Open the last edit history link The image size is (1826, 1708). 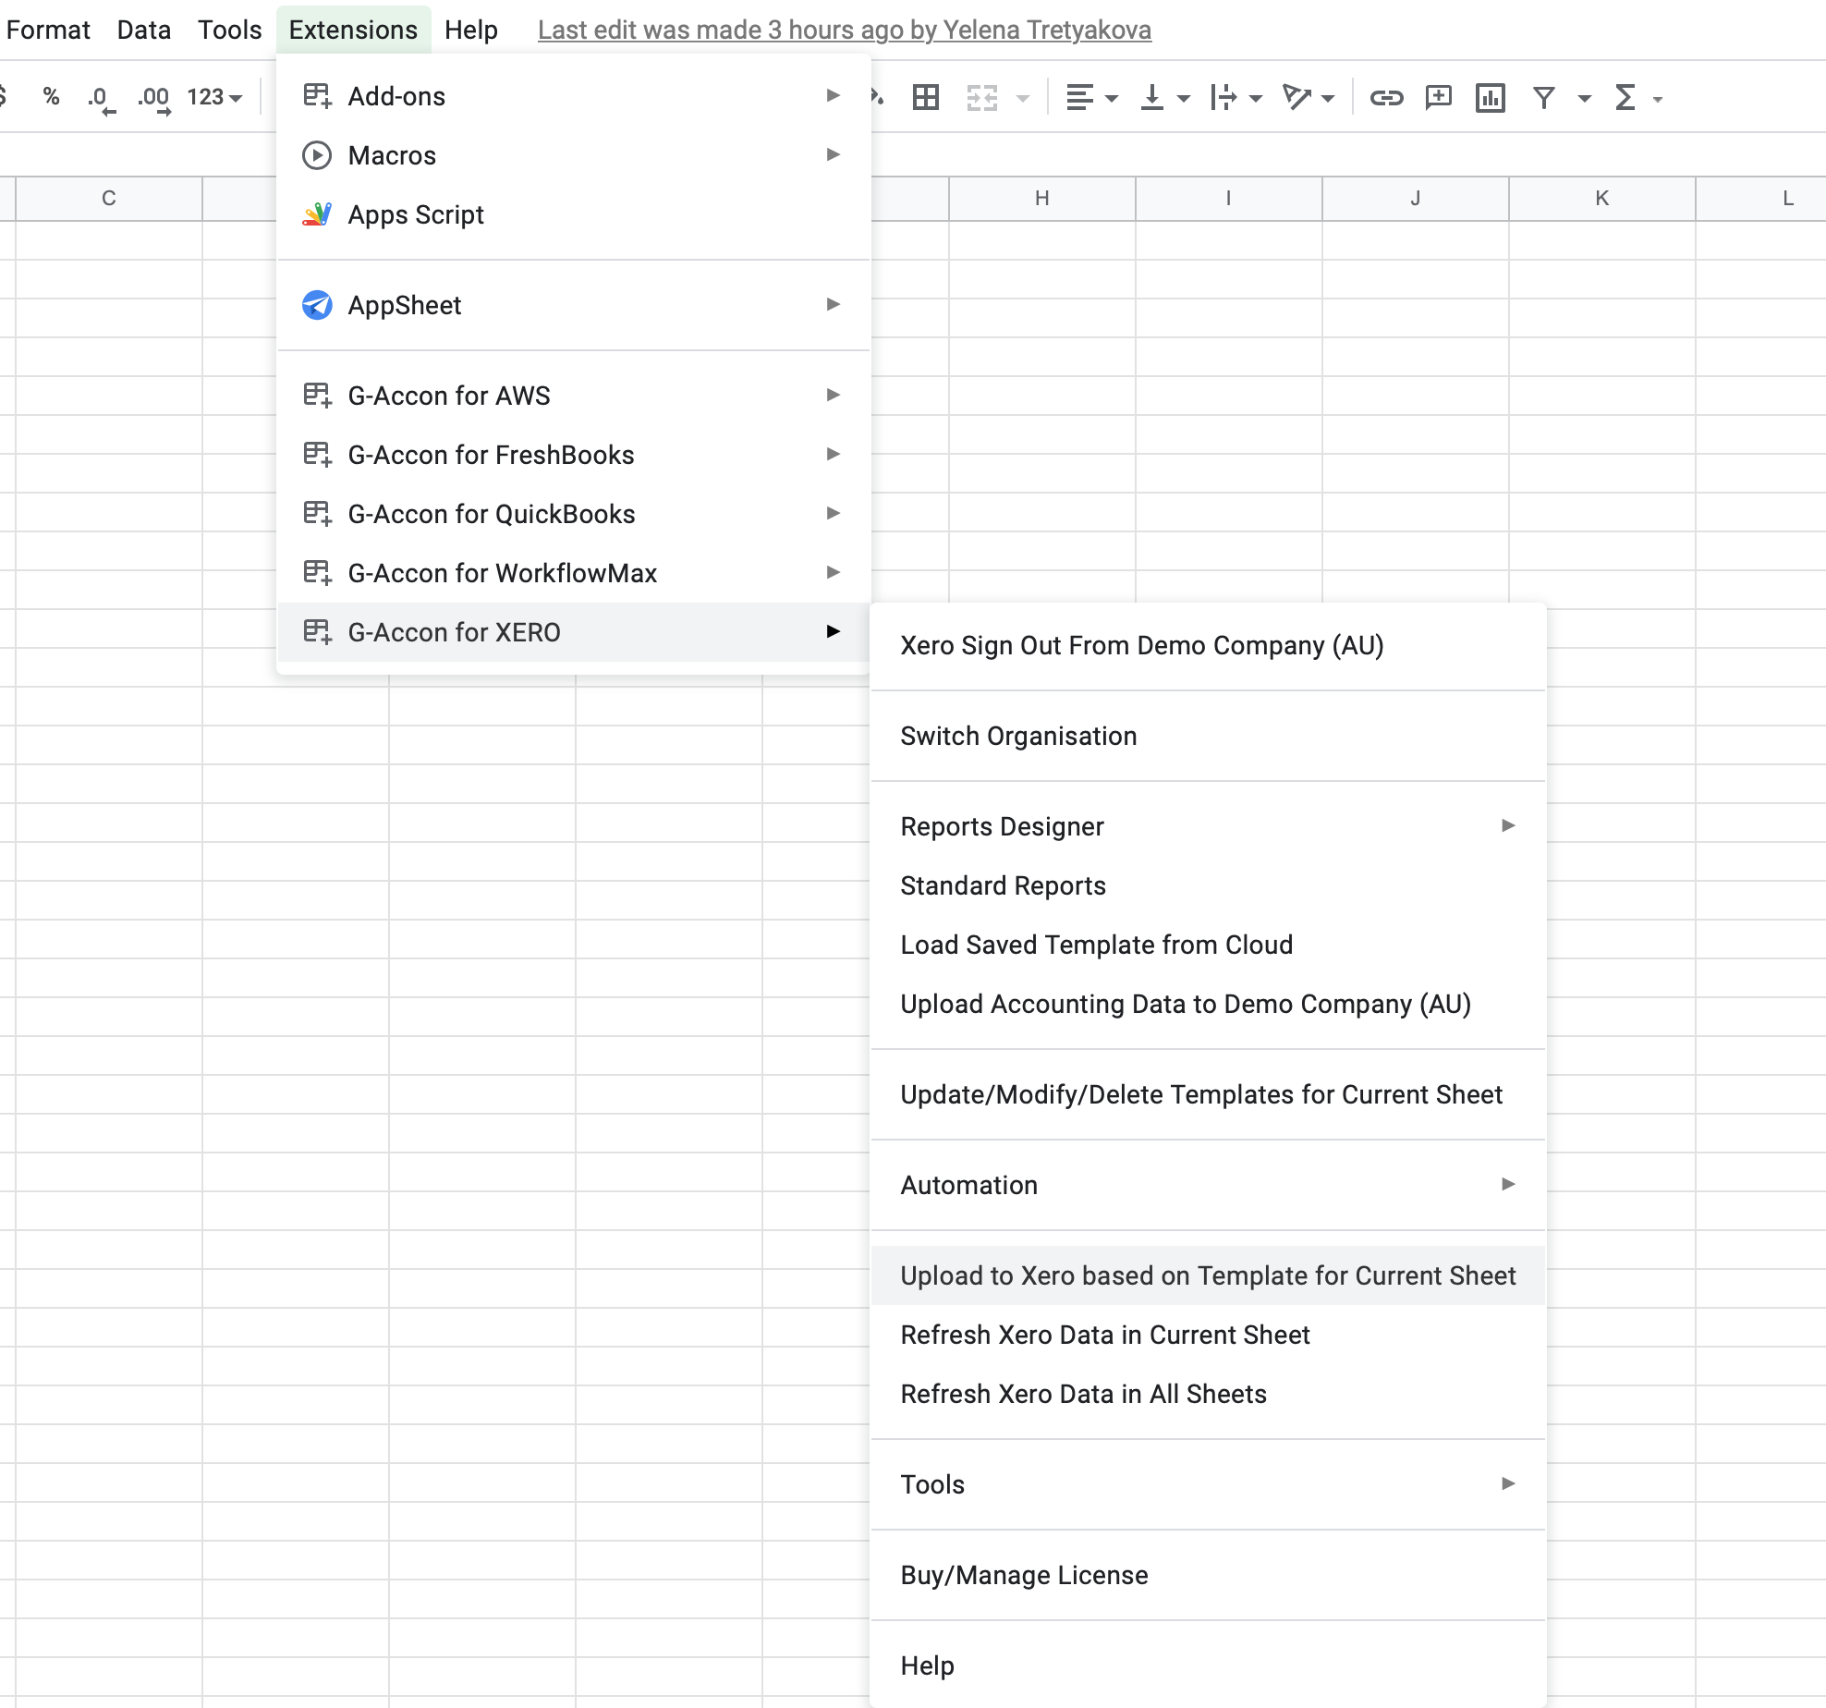tap(844, 30)
